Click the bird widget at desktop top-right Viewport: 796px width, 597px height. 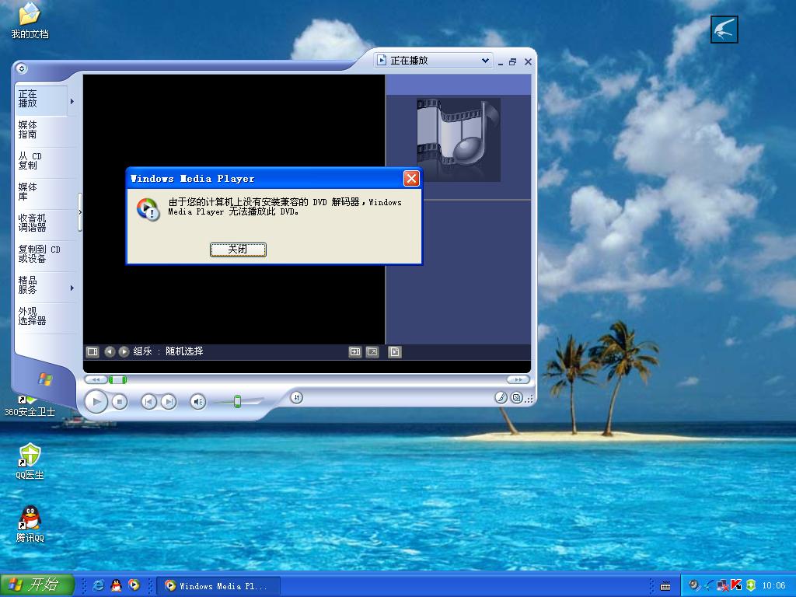click(x=724, y=30)
